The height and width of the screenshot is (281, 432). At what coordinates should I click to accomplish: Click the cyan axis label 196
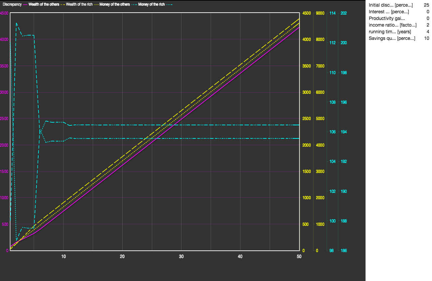[344, 102]
